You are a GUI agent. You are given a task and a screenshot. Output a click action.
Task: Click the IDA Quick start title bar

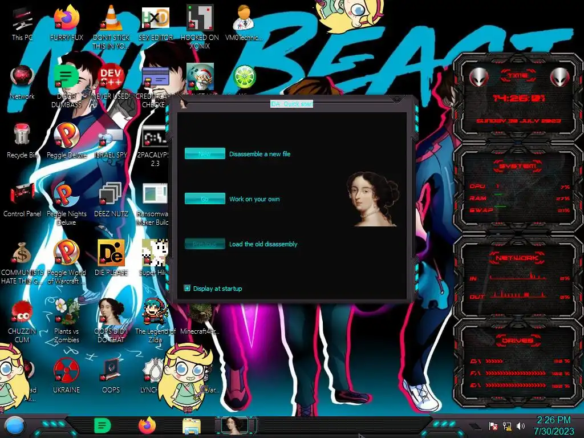291,104
